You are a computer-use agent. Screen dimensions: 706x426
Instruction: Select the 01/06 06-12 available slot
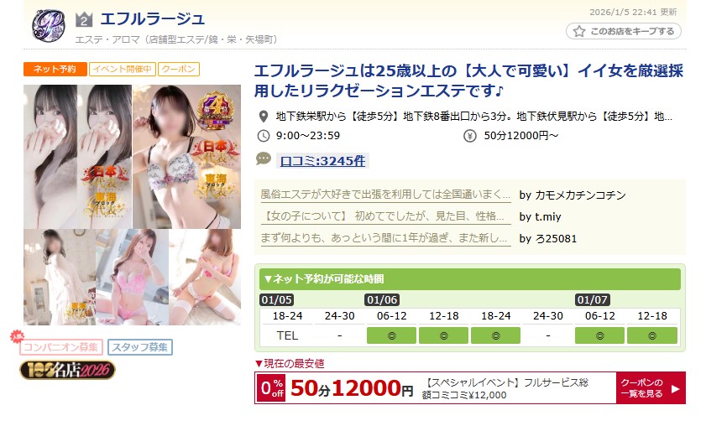(391, 335)
